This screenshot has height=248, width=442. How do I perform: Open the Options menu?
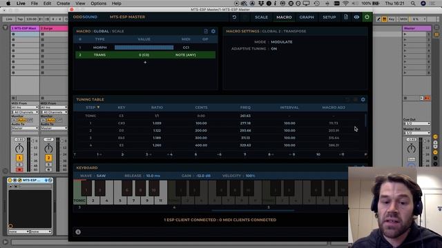(x=98, y=3)
